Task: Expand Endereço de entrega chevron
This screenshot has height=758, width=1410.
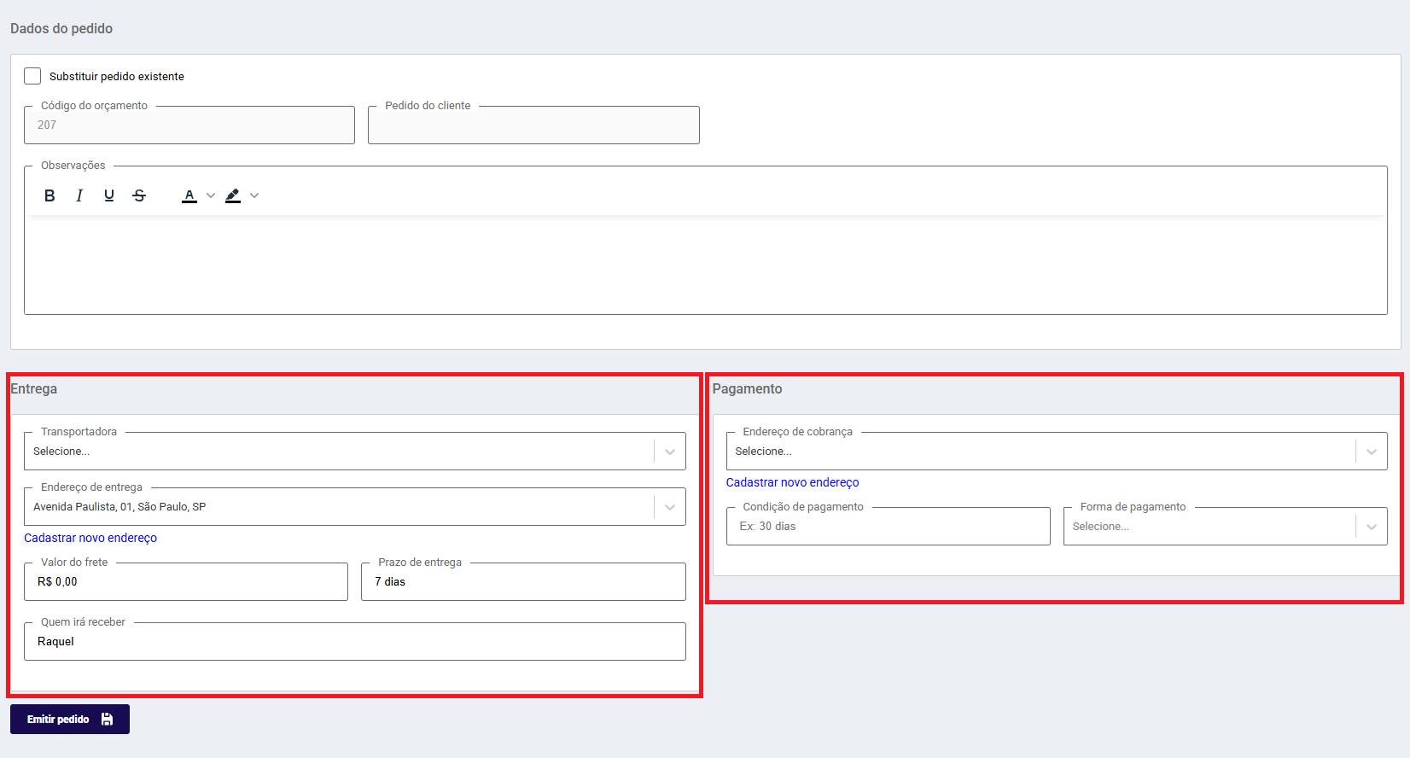Action: (670, 507)
